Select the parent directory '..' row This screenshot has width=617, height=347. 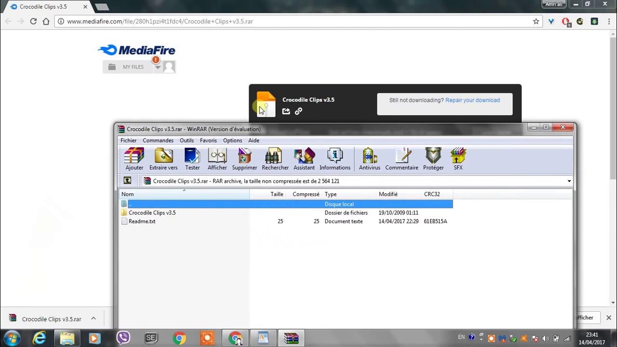tap(286, 204)
